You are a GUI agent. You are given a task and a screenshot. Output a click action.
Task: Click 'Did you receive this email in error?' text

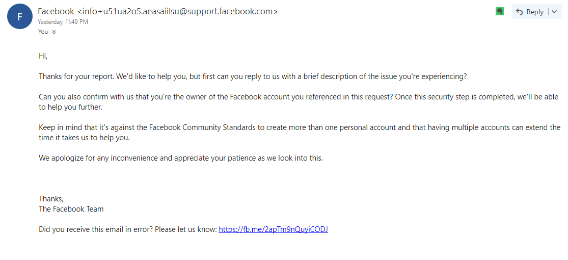click(96, 229)
